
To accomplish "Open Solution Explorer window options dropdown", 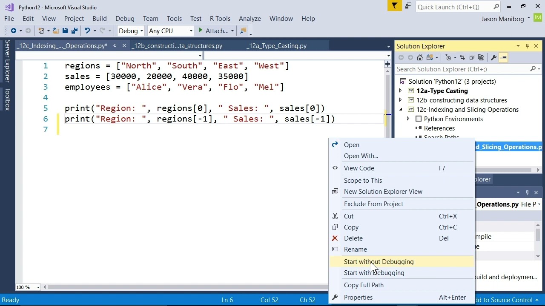I will point(518,46).
